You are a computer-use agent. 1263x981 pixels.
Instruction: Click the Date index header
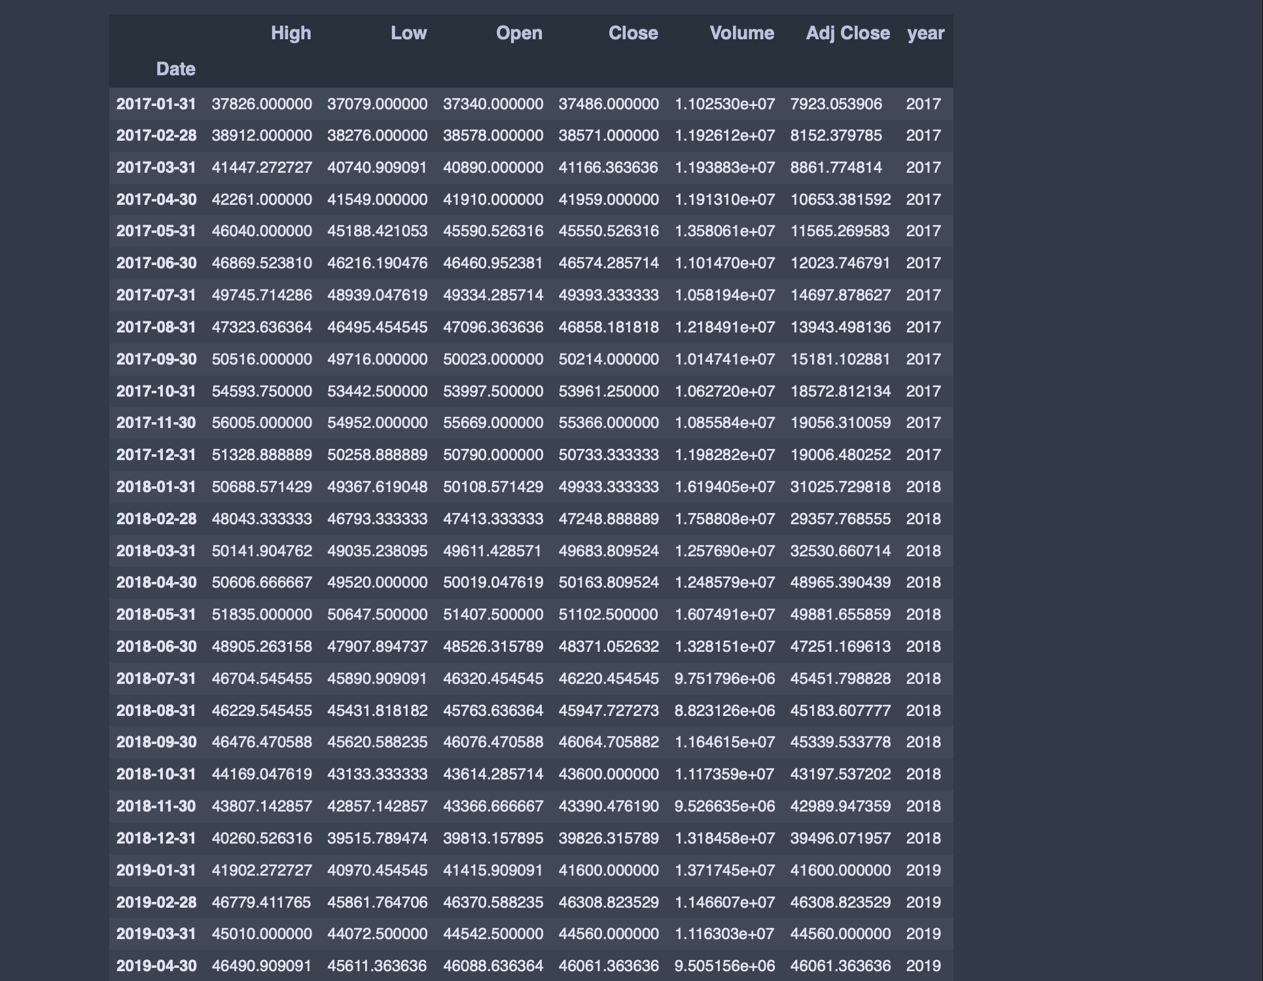click(x=175, y=69)
